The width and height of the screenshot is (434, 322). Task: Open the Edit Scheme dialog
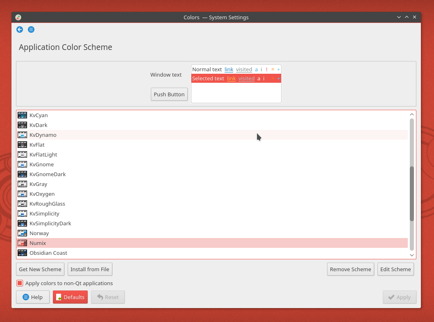tap(395, 269)
